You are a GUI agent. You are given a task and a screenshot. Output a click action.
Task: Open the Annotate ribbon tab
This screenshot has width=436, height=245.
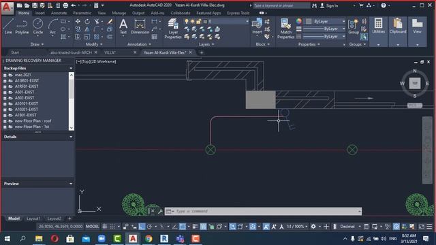click(59, 13)
